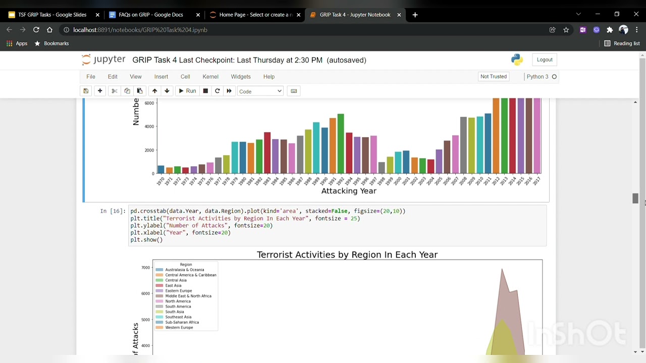Restart kernel and run all fast-forward icon
Image resolution: width=646 pixels, height=363 pixels.
click(229, 91)
